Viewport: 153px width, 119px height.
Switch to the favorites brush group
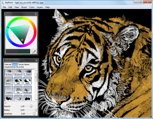point(20,67)
